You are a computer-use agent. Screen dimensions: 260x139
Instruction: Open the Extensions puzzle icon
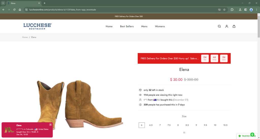[x=232, y=10]
